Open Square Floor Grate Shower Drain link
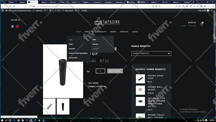The height and width of the screenshot is (122, 216). (156, 102)
